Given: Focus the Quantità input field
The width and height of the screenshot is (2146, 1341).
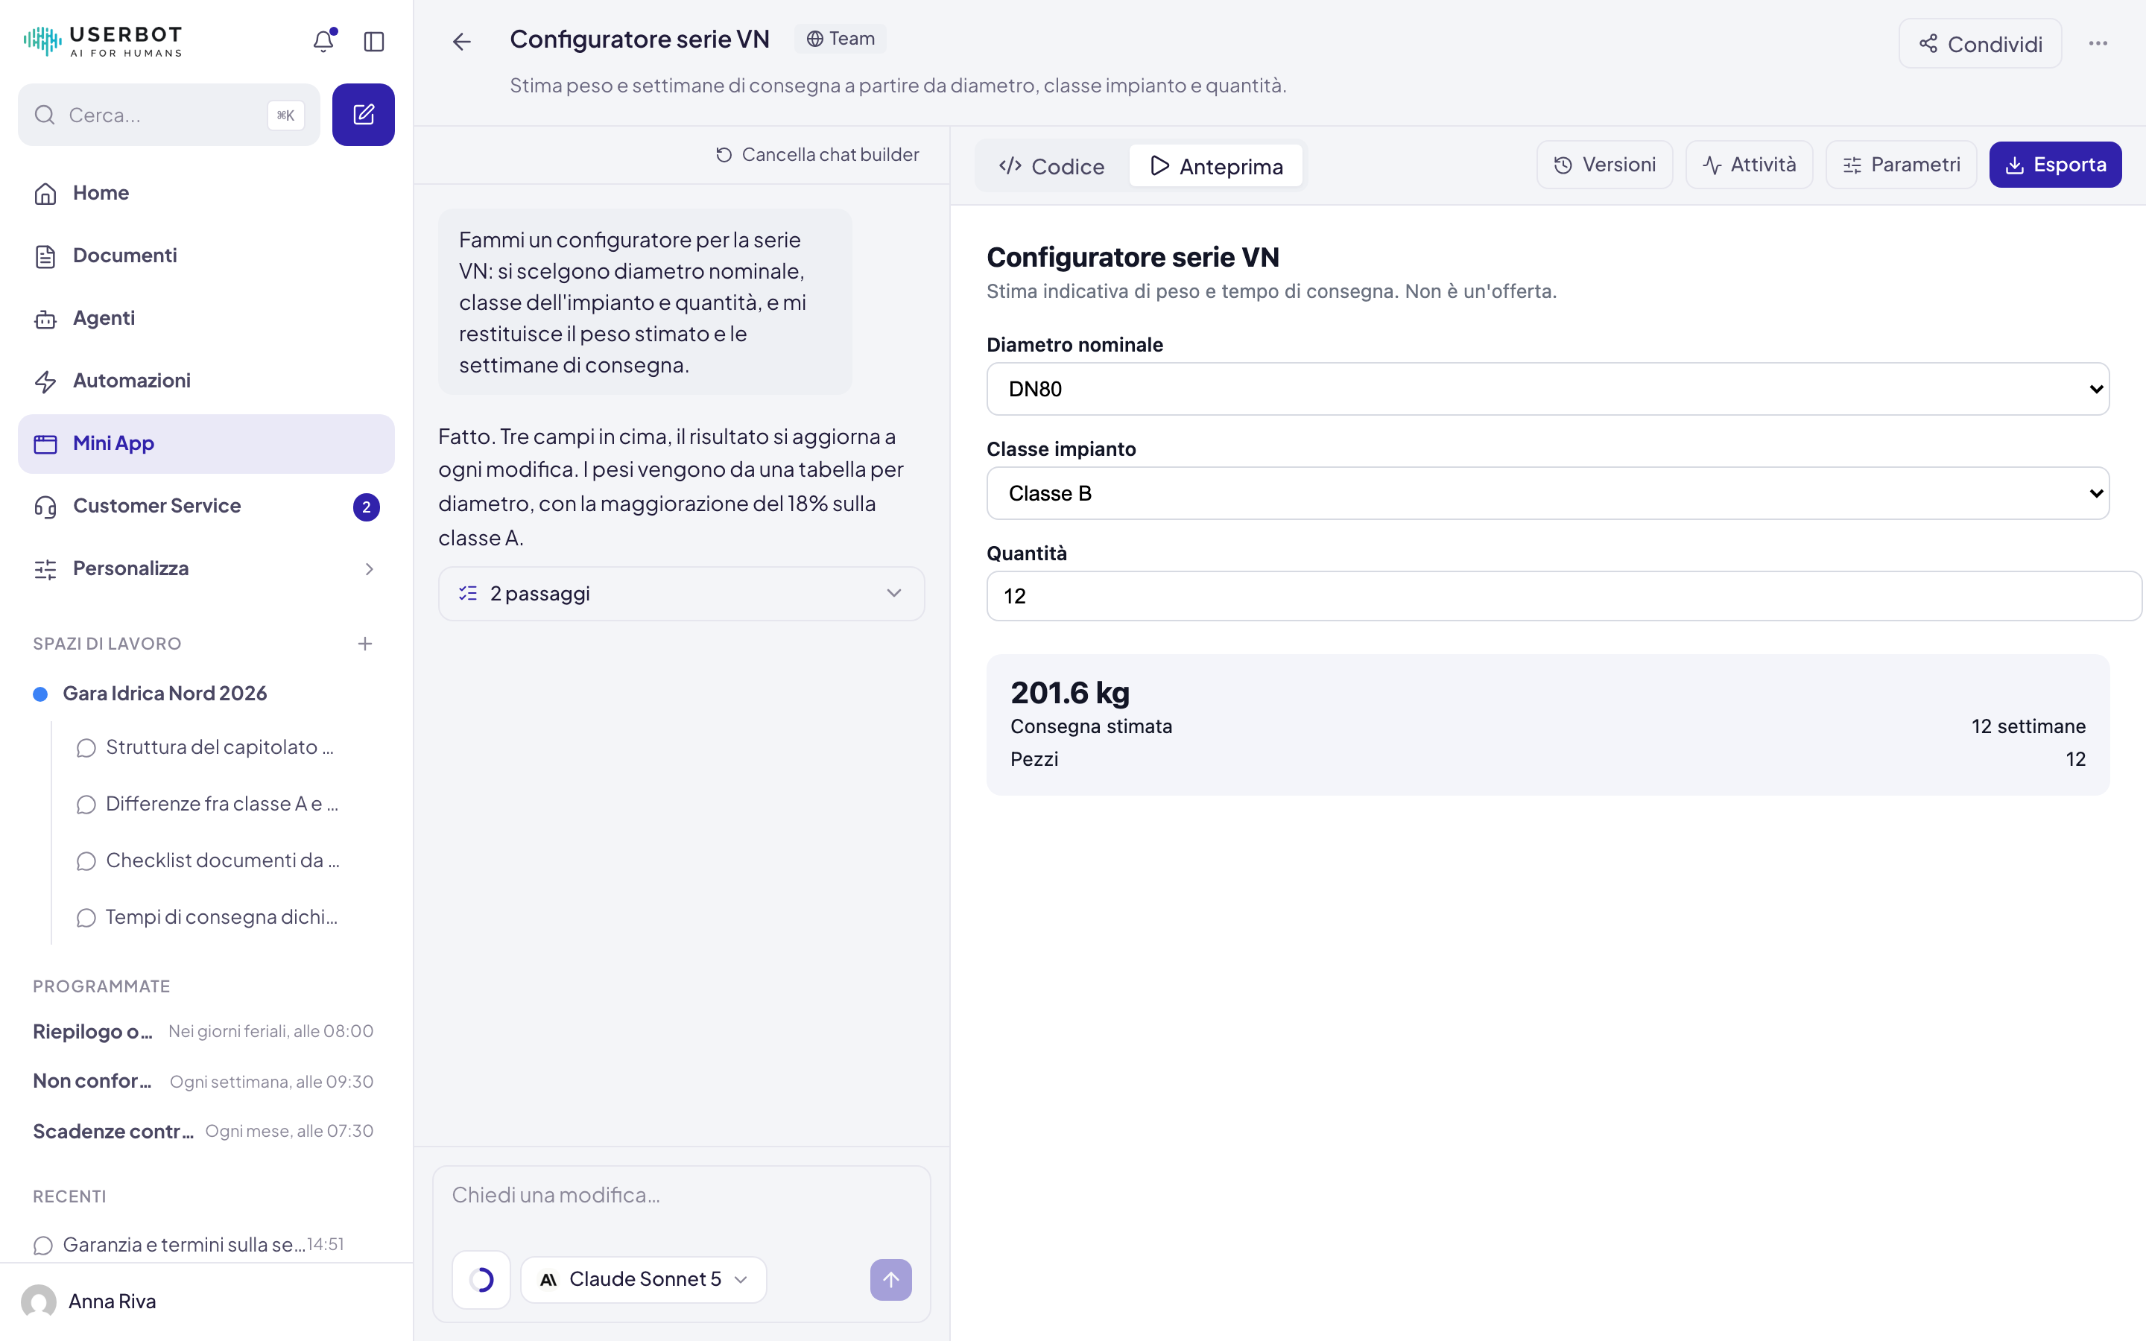Looking at the screenshot, I should click(1563, 597).
